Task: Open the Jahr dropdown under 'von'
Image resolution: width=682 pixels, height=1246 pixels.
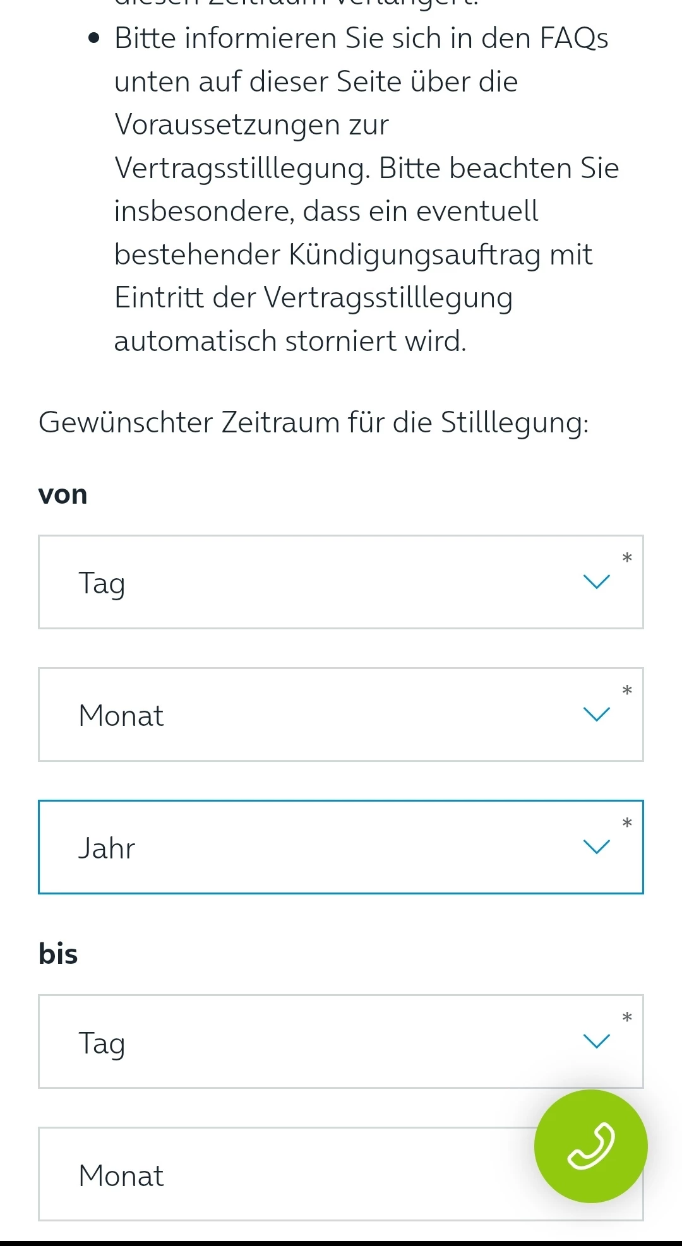Action: 316,847
